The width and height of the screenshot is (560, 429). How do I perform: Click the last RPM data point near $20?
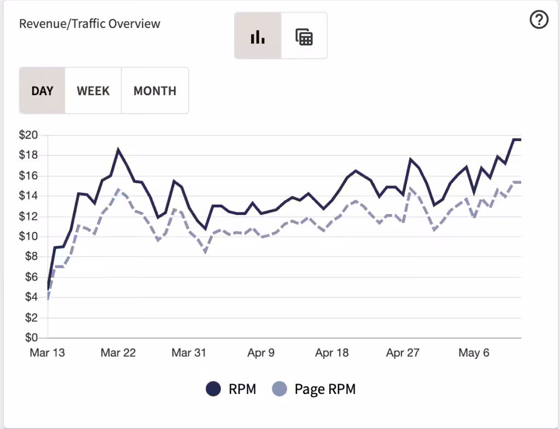[x=521, y=140]
